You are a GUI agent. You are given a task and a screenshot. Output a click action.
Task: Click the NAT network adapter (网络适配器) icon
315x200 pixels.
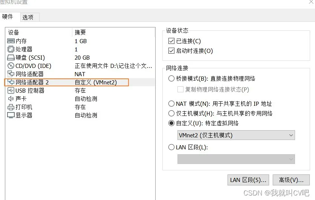[11, 74]
